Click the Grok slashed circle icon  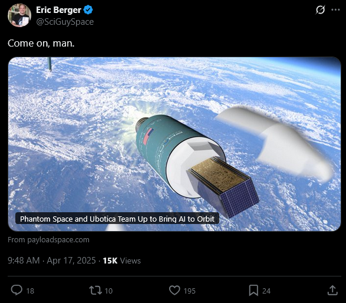click(x=320, y=10)
